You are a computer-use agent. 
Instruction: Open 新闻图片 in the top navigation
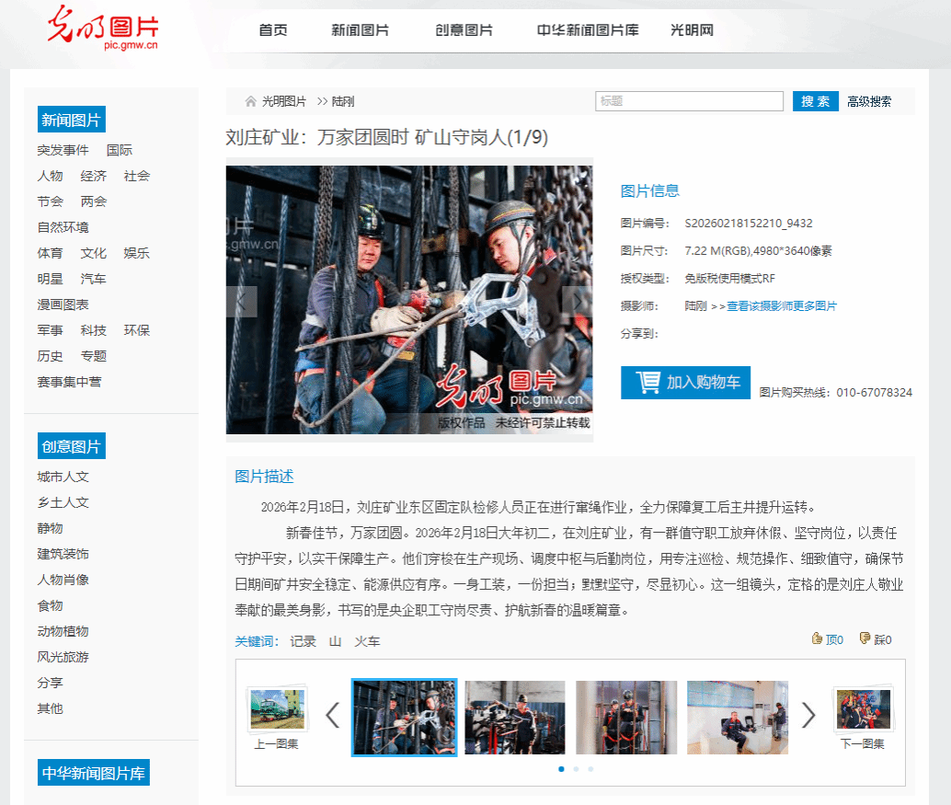[361, 30]
